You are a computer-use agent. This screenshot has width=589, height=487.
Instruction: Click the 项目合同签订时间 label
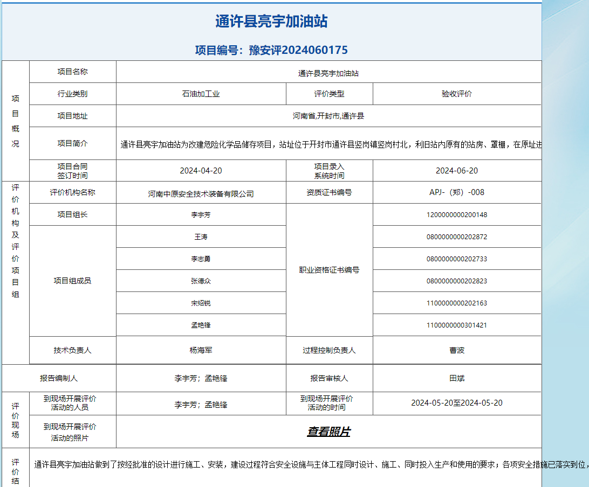tap(72, 171)
